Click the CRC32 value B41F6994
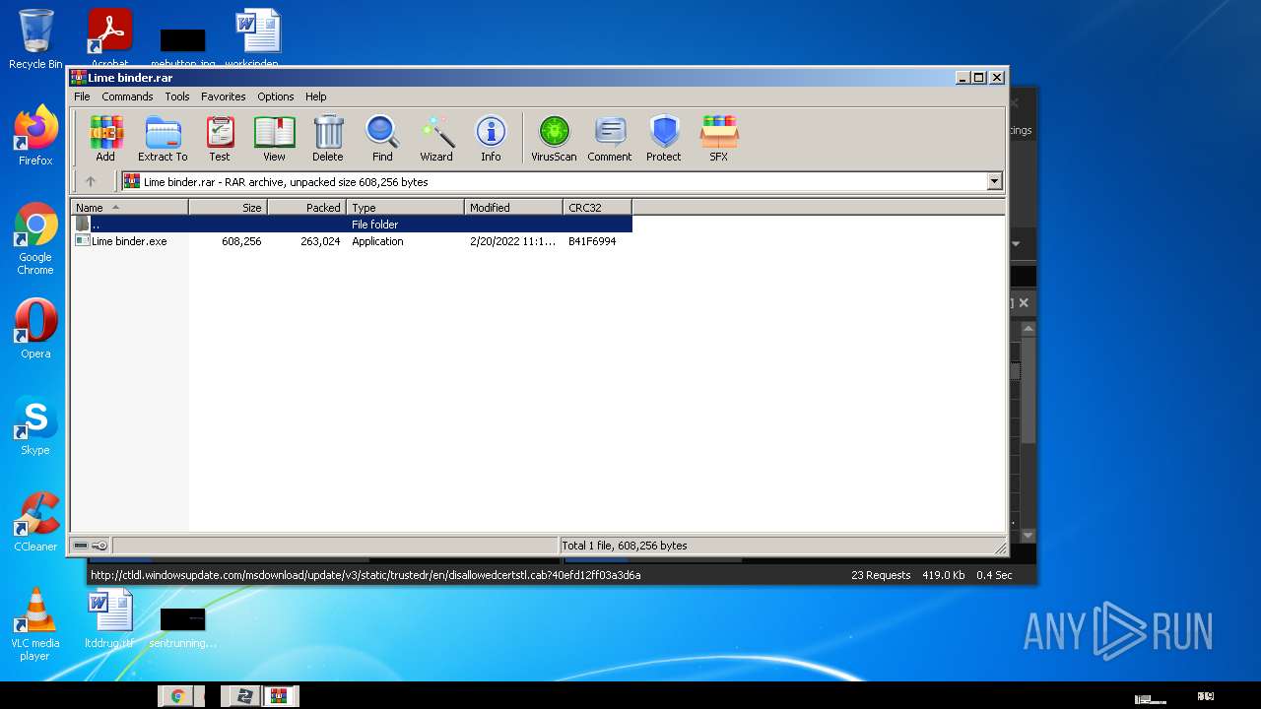The height and width of the screenshot is (709, 1261). point(592,241)
